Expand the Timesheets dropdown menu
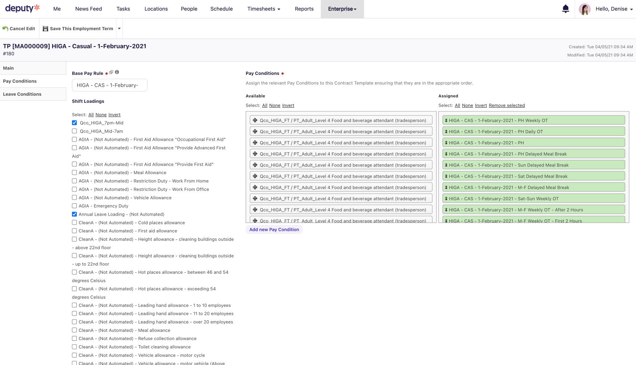This screenshot has height=365, width=636. 264,9
